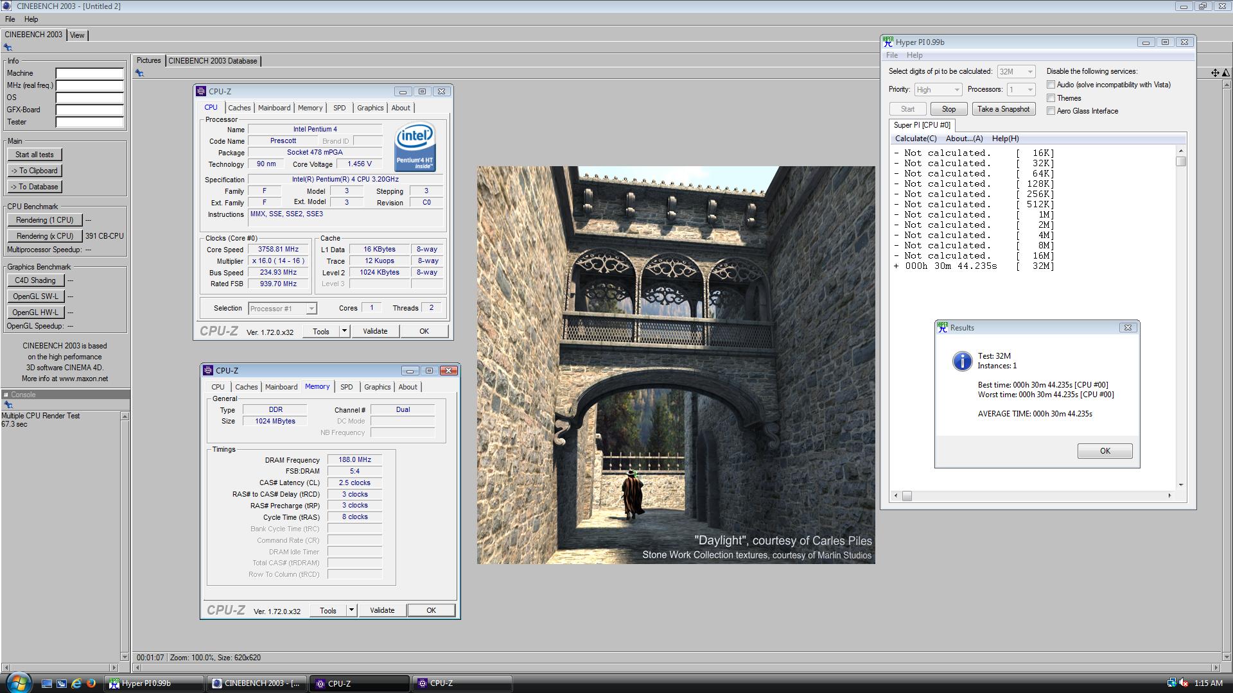Click the Show Desktop quick launch icon
The width and height of the screenshot is (1233, 693).
coord(47,683)
